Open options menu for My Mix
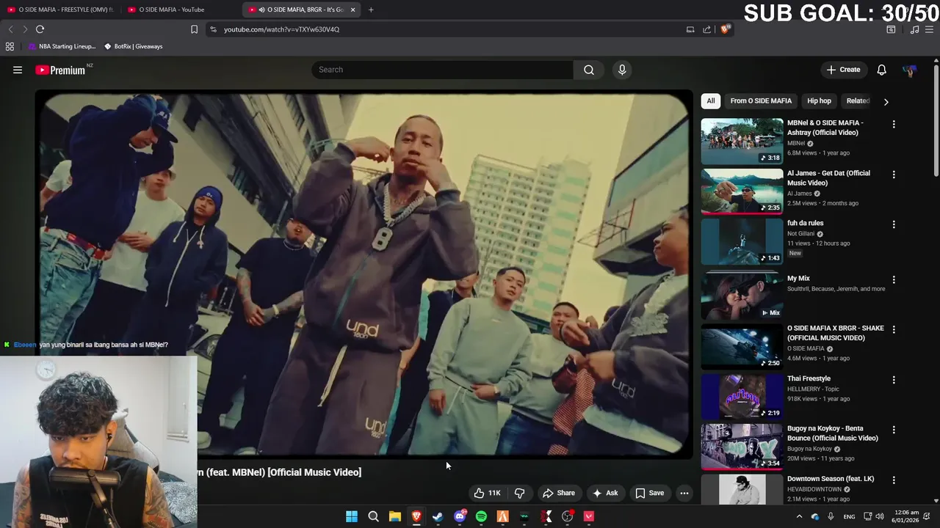Viewport: 940px width, 528px height. pos(894,279)
